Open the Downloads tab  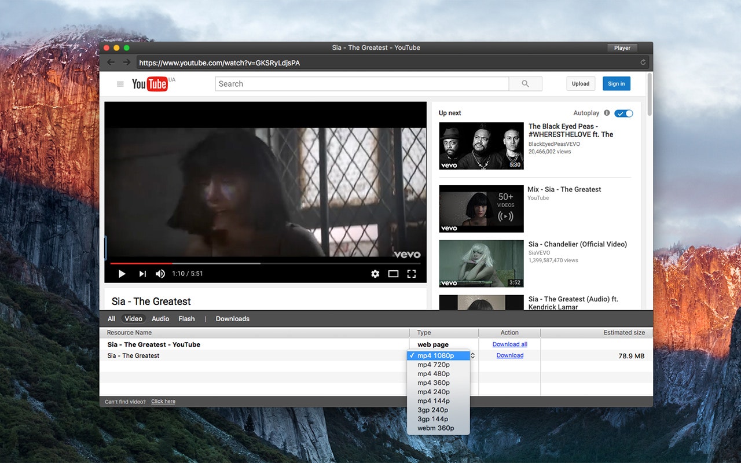232,319
